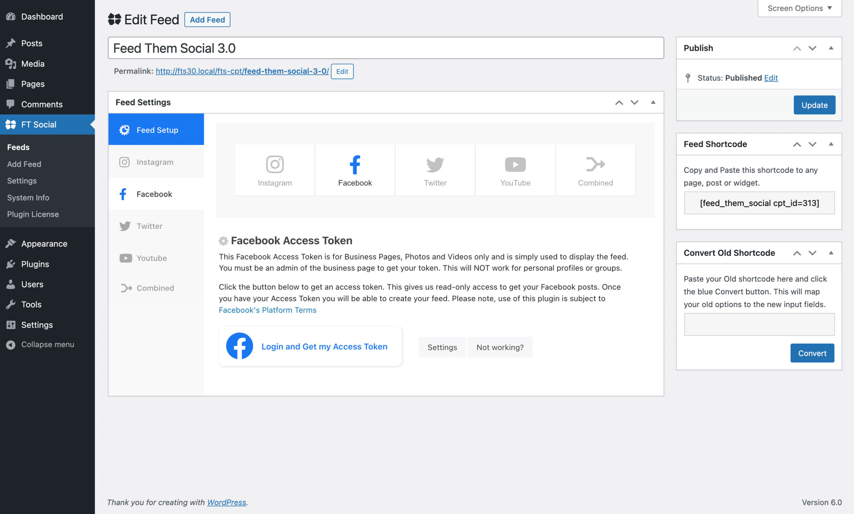
Task: Click the Edit Feed heading logo icon
Action: pos(114,19)
